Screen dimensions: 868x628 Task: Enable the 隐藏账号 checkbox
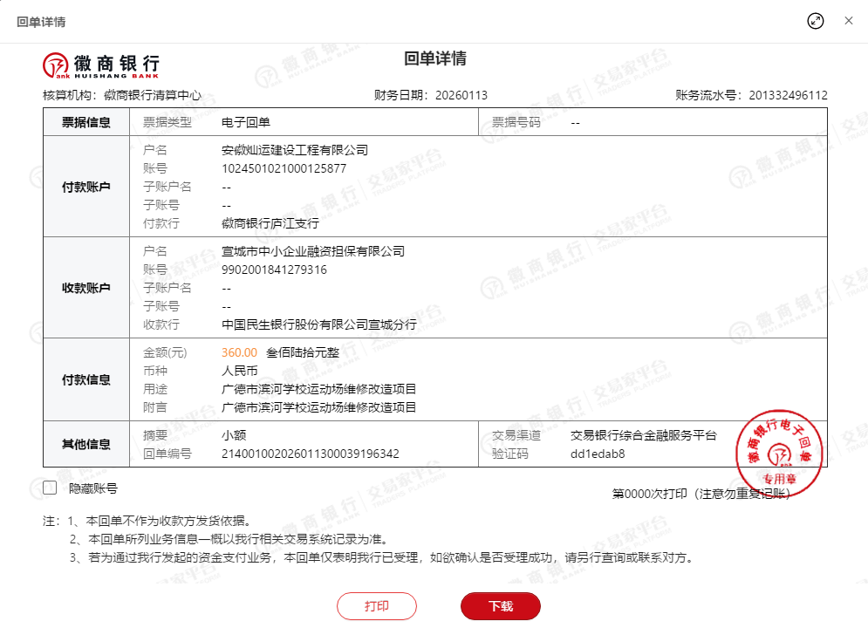pyautogui.click(x=50, y=488)
